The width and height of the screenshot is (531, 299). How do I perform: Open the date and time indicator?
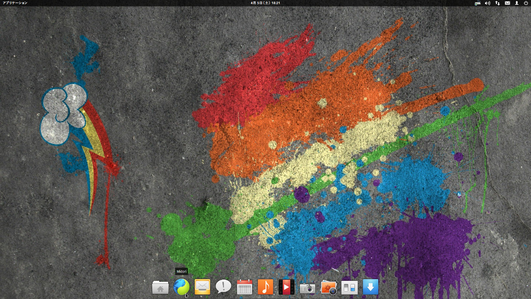265,3
